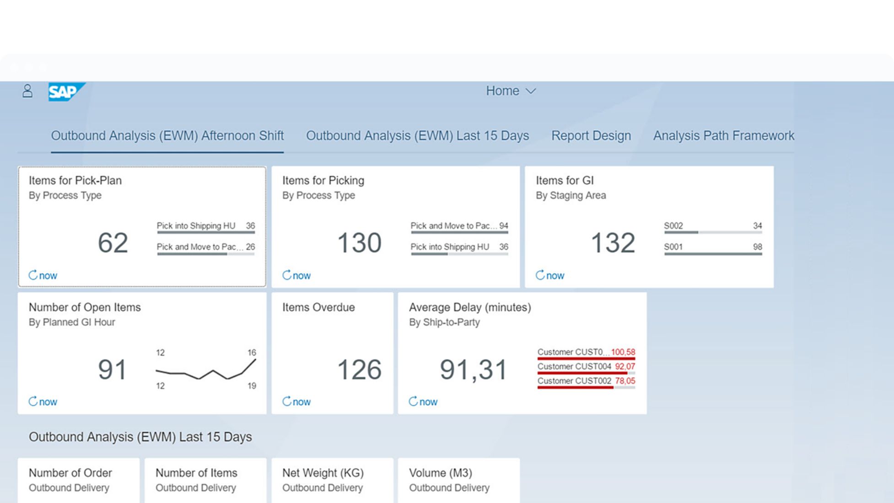
Task: Expand the Home dropdown chevron
Action: (x=531, y=91)
